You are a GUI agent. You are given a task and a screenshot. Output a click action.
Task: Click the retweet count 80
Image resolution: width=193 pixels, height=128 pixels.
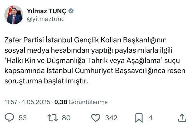tap(66, 118)
